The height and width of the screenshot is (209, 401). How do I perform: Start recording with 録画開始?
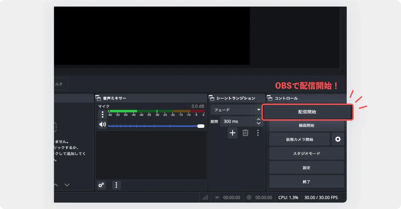pyautogui.click(x=306, y=126)
